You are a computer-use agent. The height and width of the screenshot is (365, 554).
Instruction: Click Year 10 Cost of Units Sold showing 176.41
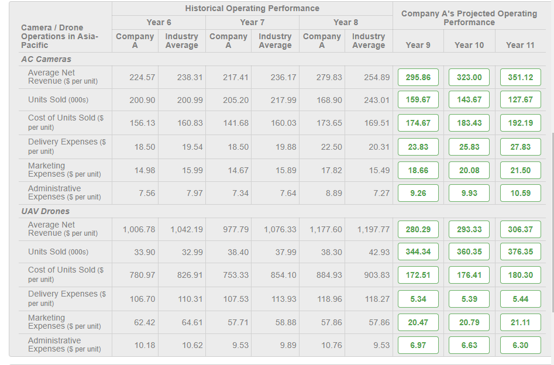(468, 275)
